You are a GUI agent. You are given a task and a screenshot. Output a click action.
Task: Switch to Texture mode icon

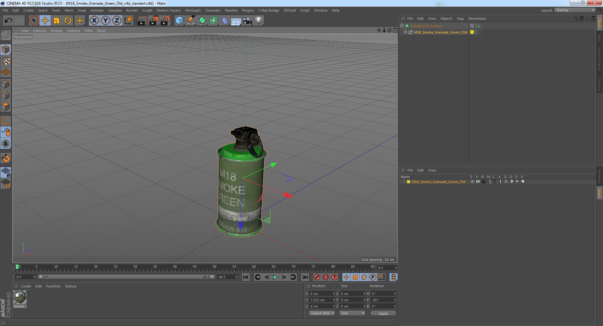click(x=6, y=61)
